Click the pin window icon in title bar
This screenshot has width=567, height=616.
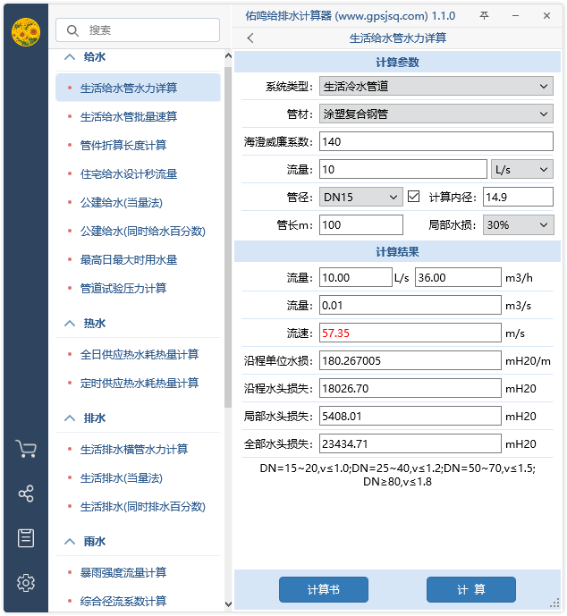[x=484, y=16]
